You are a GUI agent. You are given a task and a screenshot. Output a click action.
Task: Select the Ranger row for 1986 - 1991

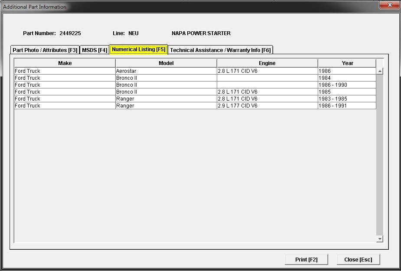(x=195, y=105)
